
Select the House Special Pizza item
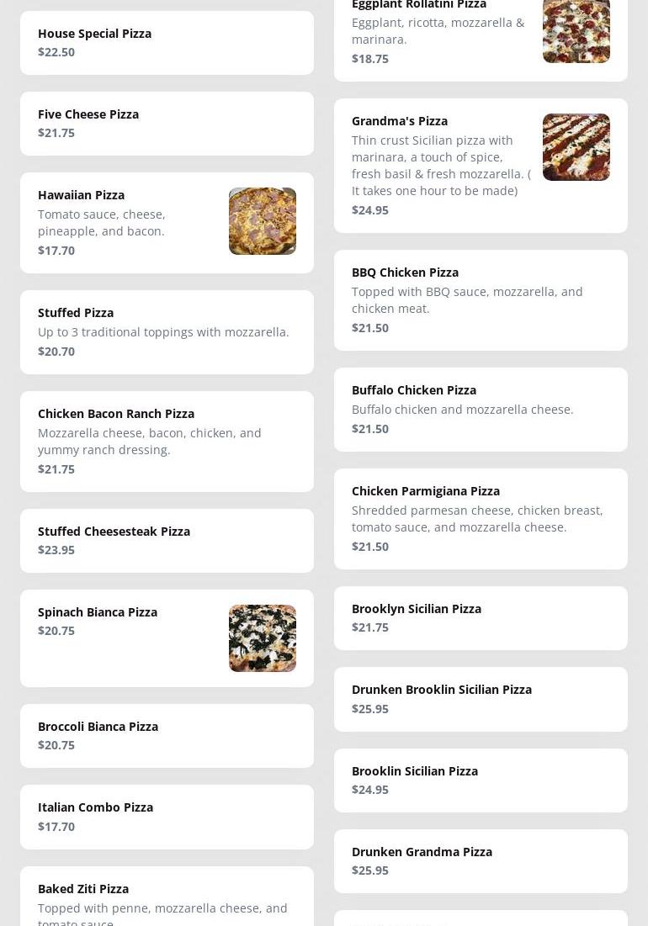pyautogui.click(x=167, y=43)
